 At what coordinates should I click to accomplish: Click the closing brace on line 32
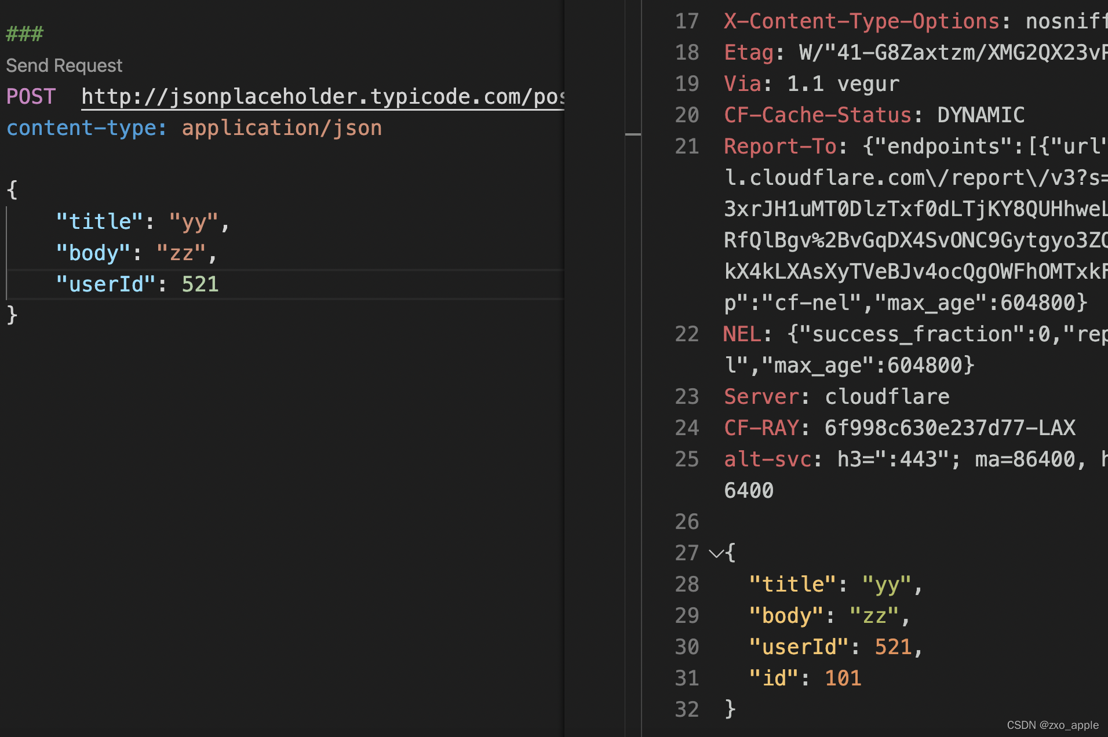(730, 709)
